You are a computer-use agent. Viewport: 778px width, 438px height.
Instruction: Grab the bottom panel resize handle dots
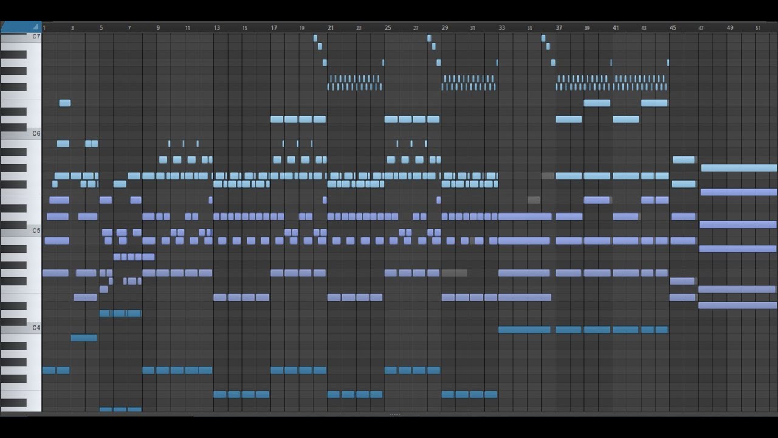click(x=394, y=414)
